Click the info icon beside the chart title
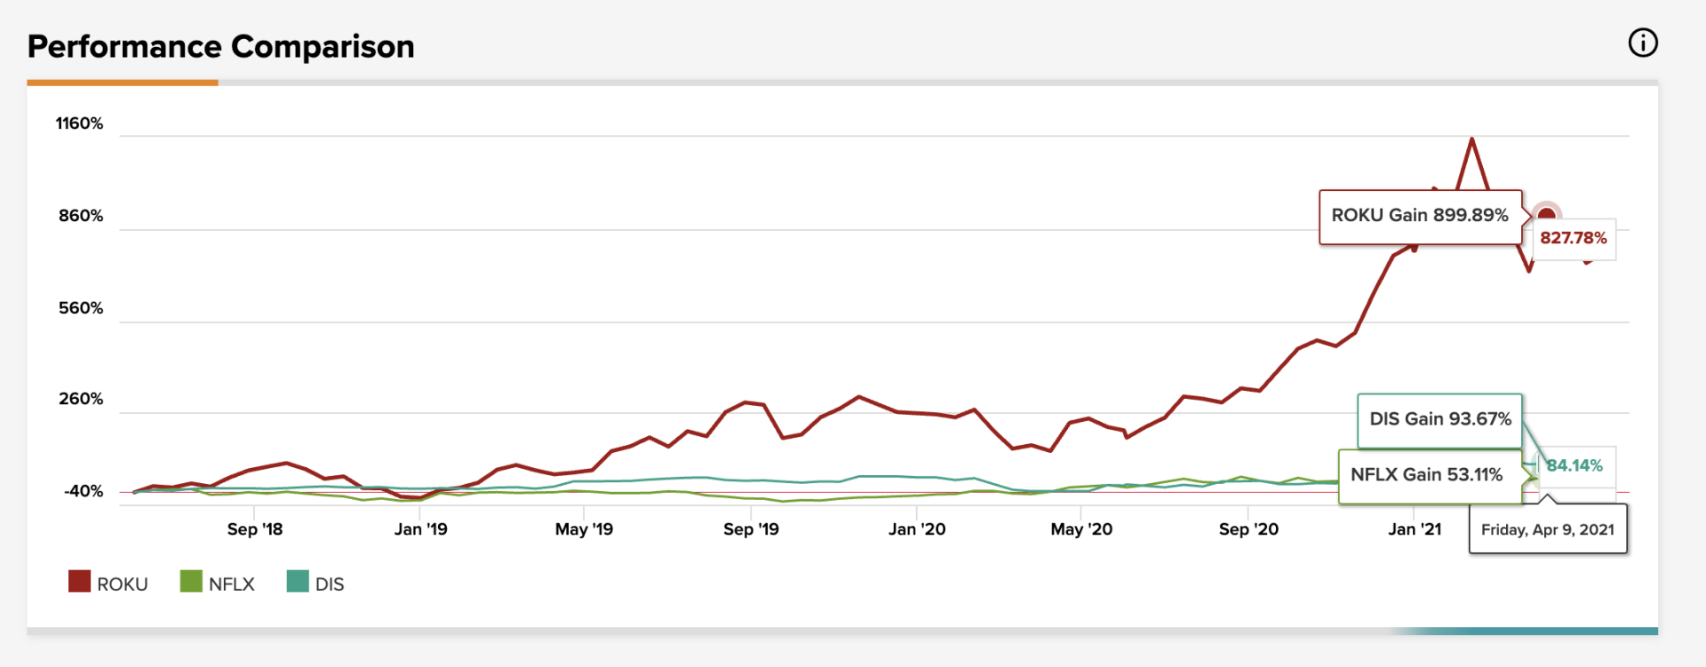This screenshot has height=667, width=1706. click(1642, 43)
